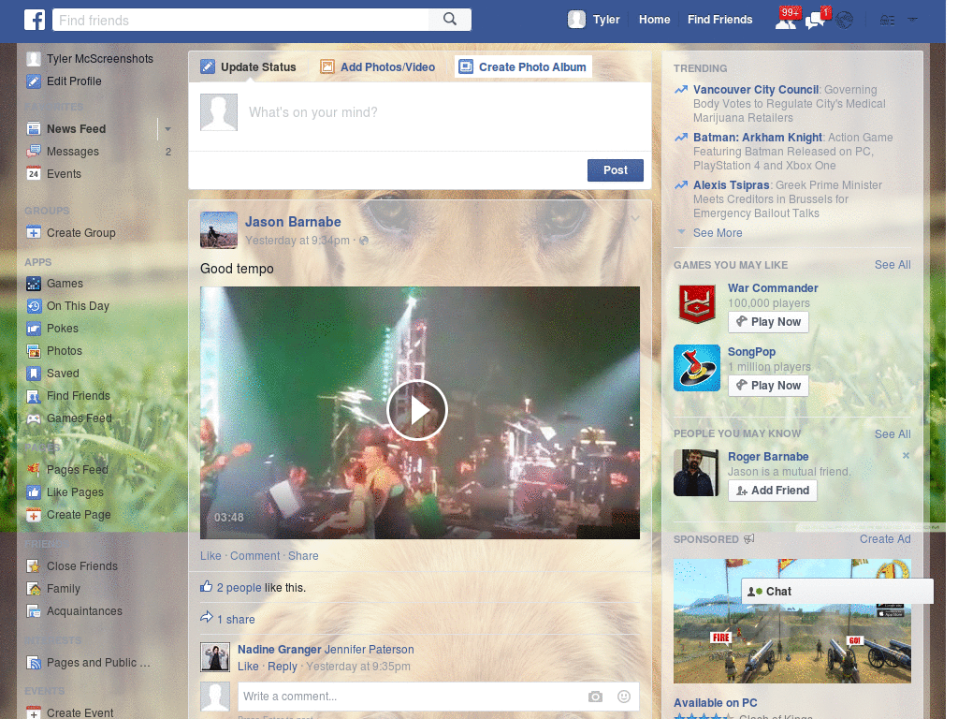Screen dimensions: 958x719
Task: Click the Find friends search field
Action: click(240, 21)
